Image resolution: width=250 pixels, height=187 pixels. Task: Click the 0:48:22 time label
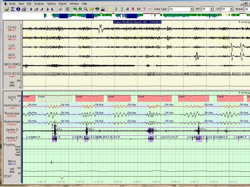coord(137,182)
